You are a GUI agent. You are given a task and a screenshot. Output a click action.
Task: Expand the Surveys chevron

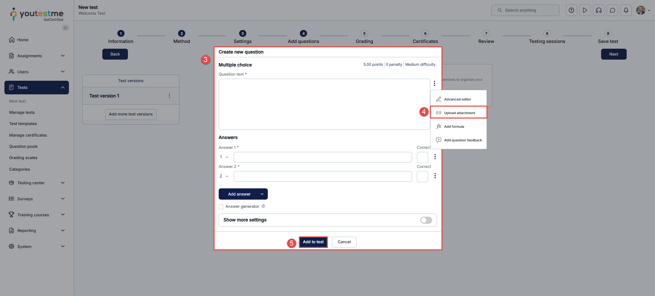63,199
